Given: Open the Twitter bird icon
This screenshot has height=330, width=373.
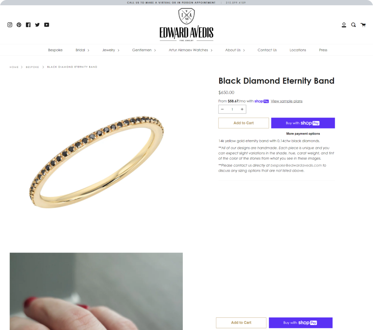Looking at the screenshot, I should tap(37, 25).
